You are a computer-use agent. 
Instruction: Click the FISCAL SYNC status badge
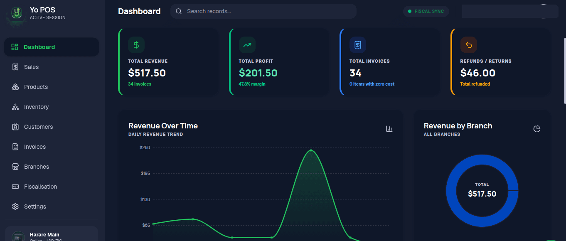pos(426,11)
